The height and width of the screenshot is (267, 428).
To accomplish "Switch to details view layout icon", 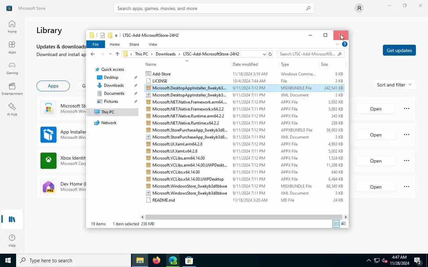I will (336, 224).
